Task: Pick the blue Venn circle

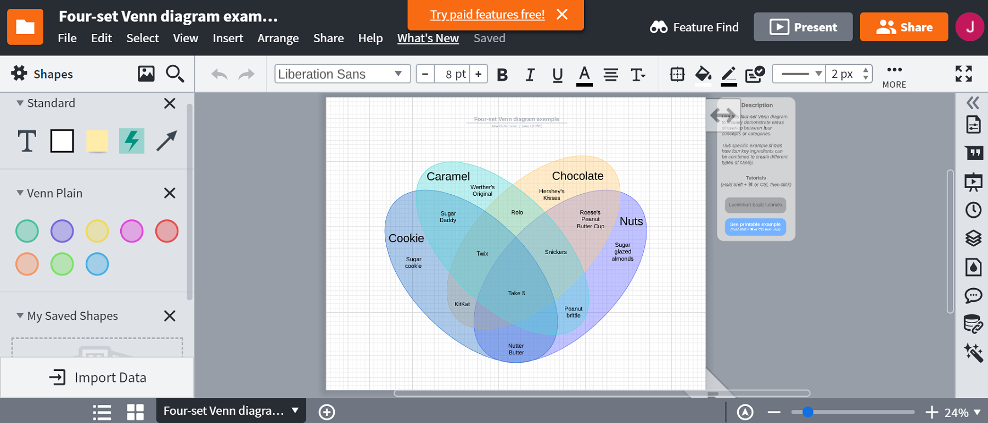Action: tap(97, 264)
